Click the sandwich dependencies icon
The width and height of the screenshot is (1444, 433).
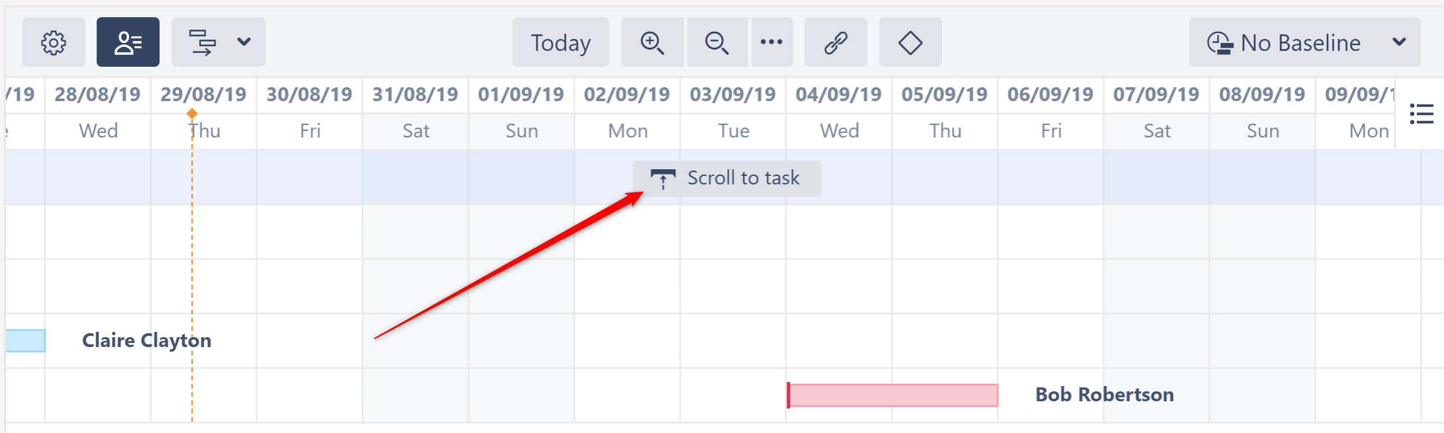point(202,42)
